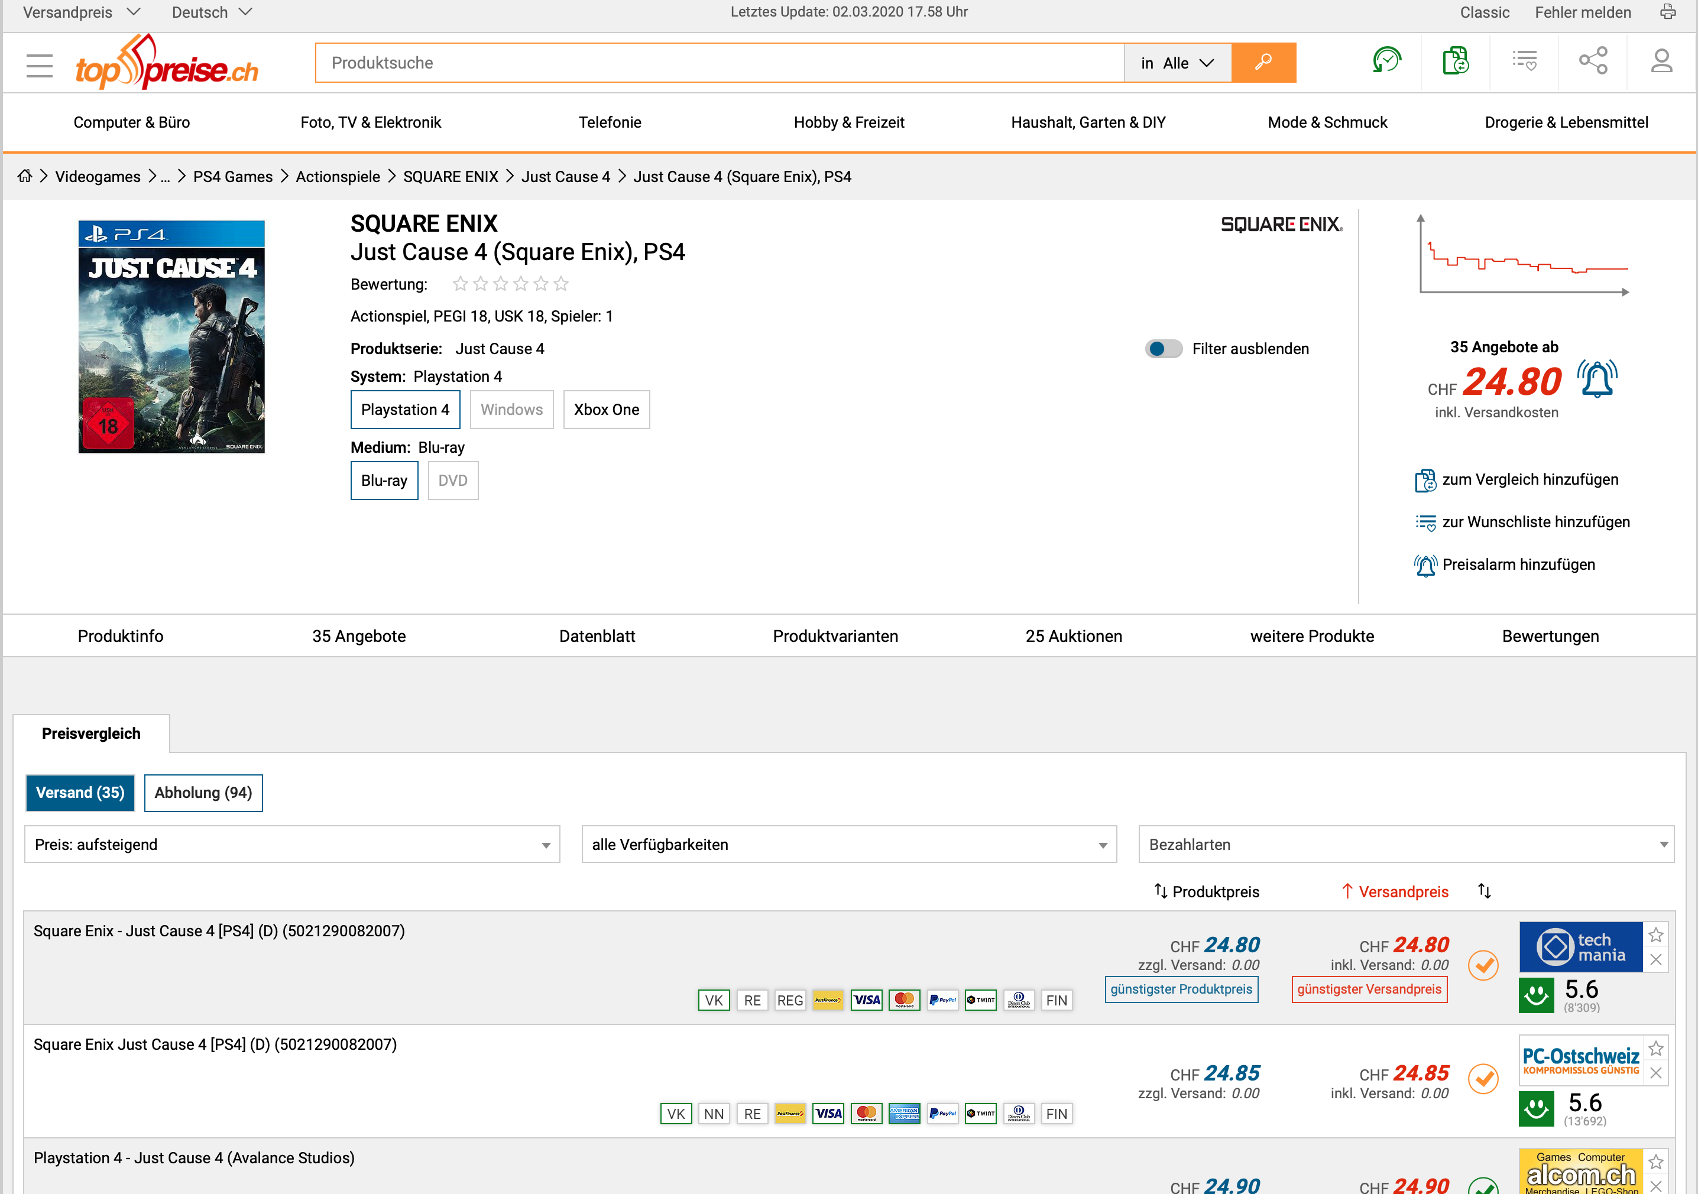Expand the Bezahlarten dropdown
Viewport: 1698px width, 1194px height.
click(1406, 844)
